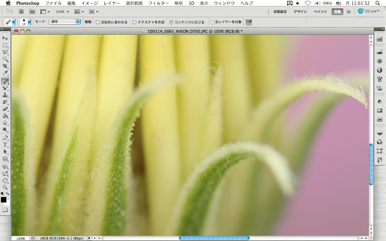Open the フィルター menu

click(159, 3)
